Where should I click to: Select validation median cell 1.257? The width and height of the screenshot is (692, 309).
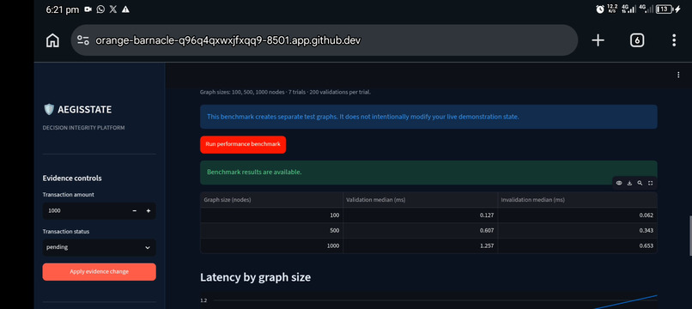pyautogui.click(x=420, y=245)
